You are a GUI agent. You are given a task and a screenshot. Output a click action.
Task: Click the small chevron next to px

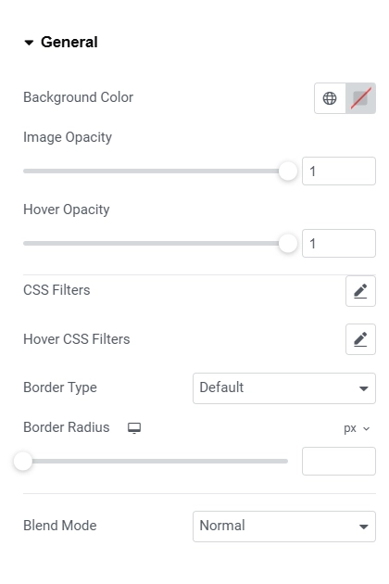366,428
